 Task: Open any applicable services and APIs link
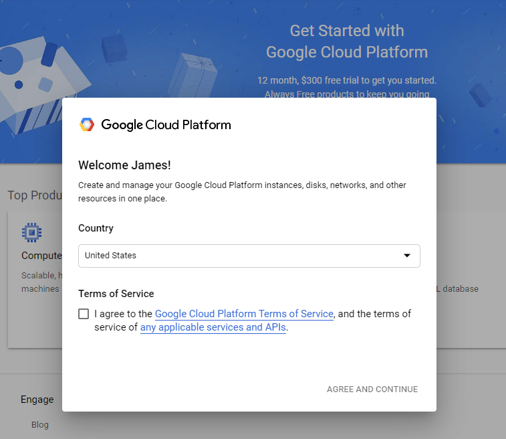213,327
